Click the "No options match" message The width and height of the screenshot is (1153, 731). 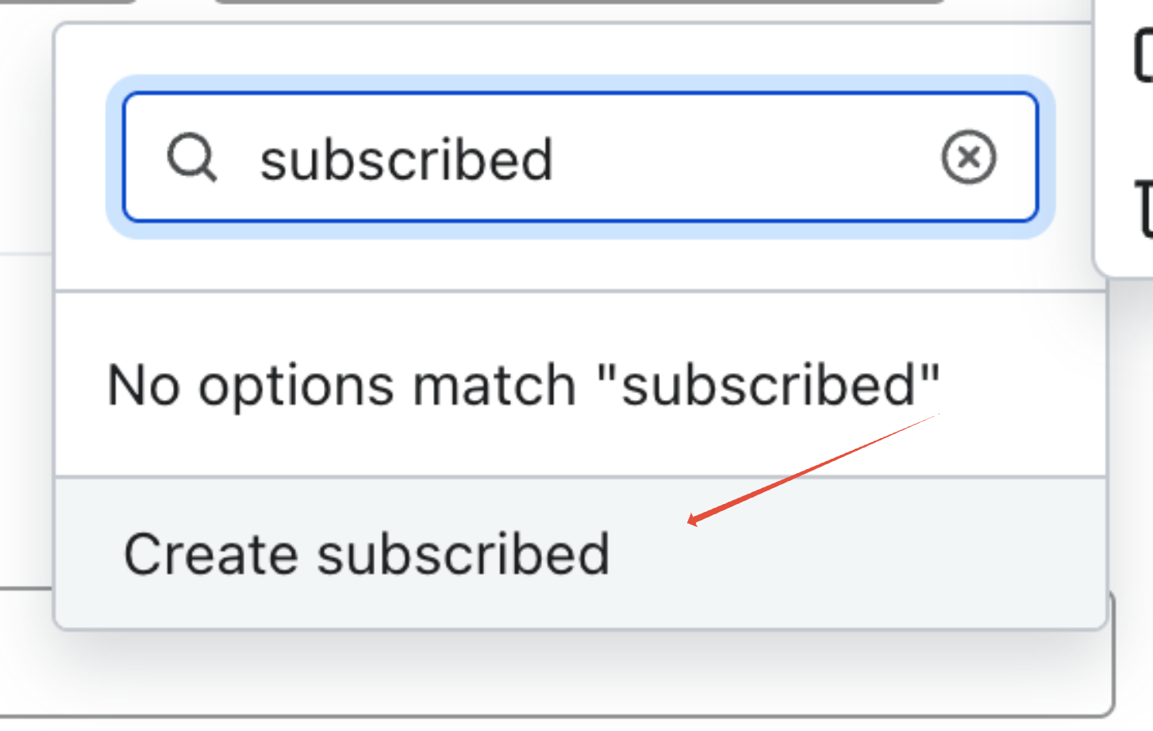tap(523, 387)
